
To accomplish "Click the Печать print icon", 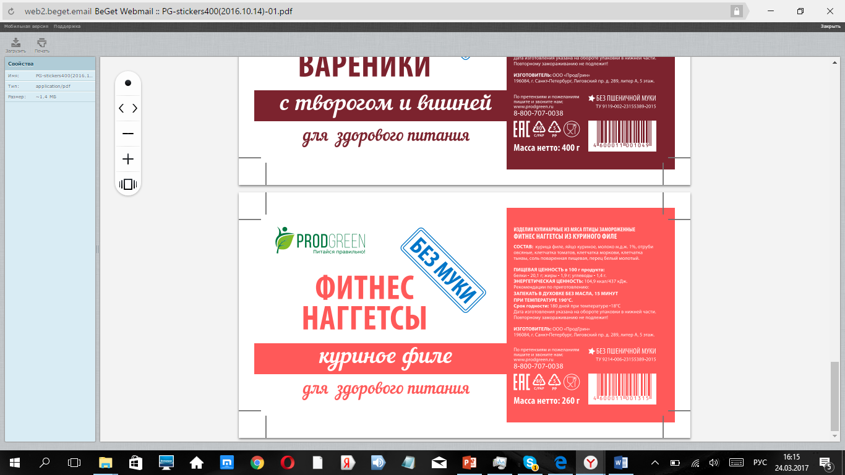I will click(41, 43).
